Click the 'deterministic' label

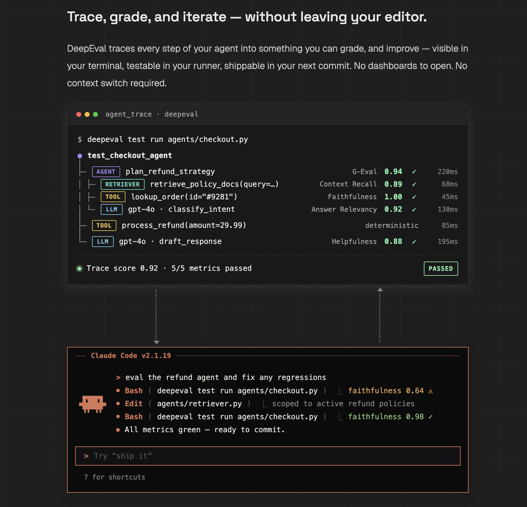tap(392, 226)
